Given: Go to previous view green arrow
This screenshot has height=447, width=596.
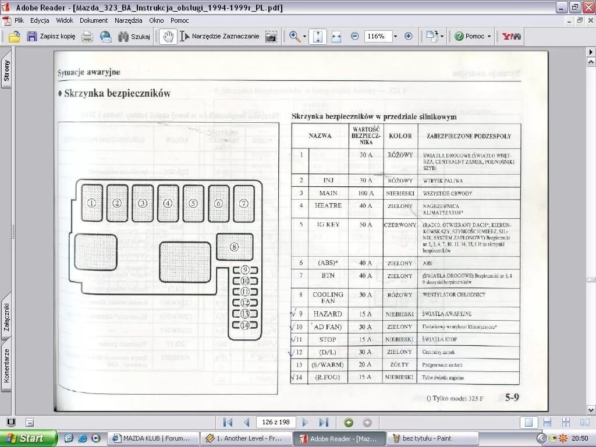Looking at the screenshot, I should pyautogui.click(x=349, y=423).
